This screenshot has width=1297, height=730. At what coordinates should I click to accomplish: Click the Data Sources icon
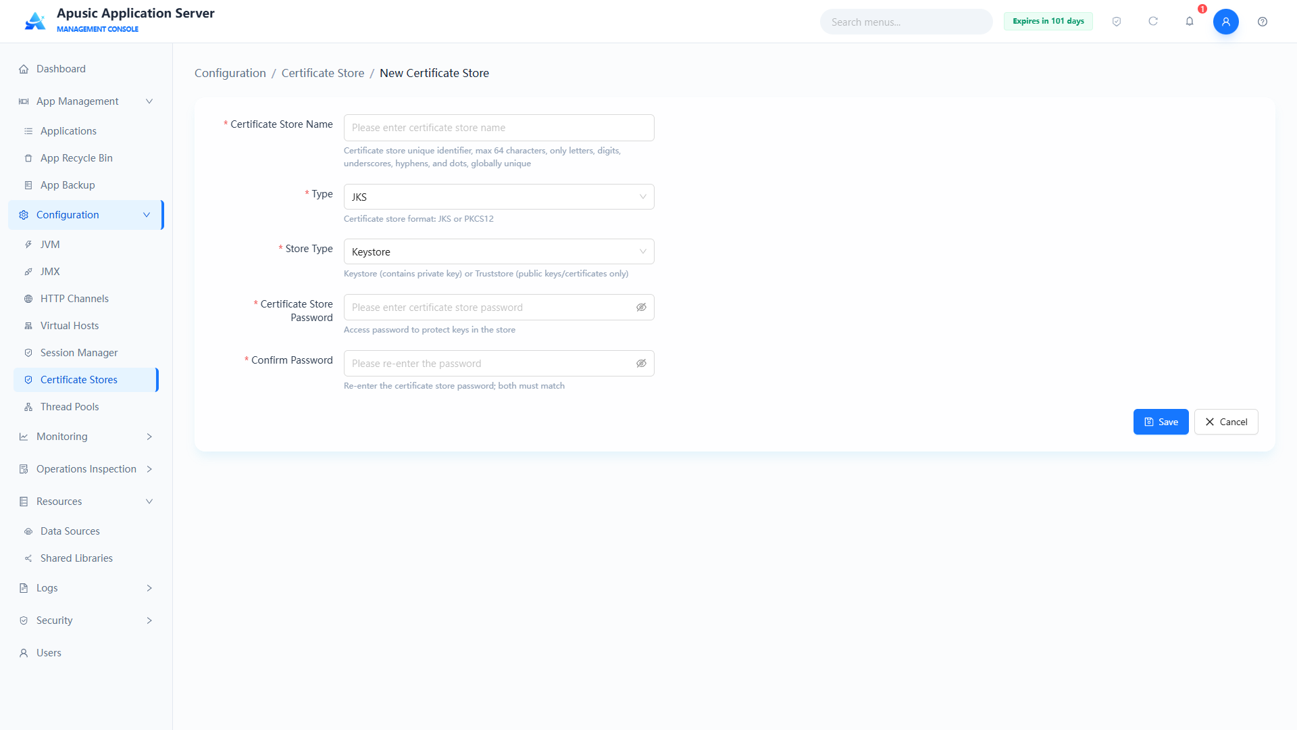click(28, 531)
